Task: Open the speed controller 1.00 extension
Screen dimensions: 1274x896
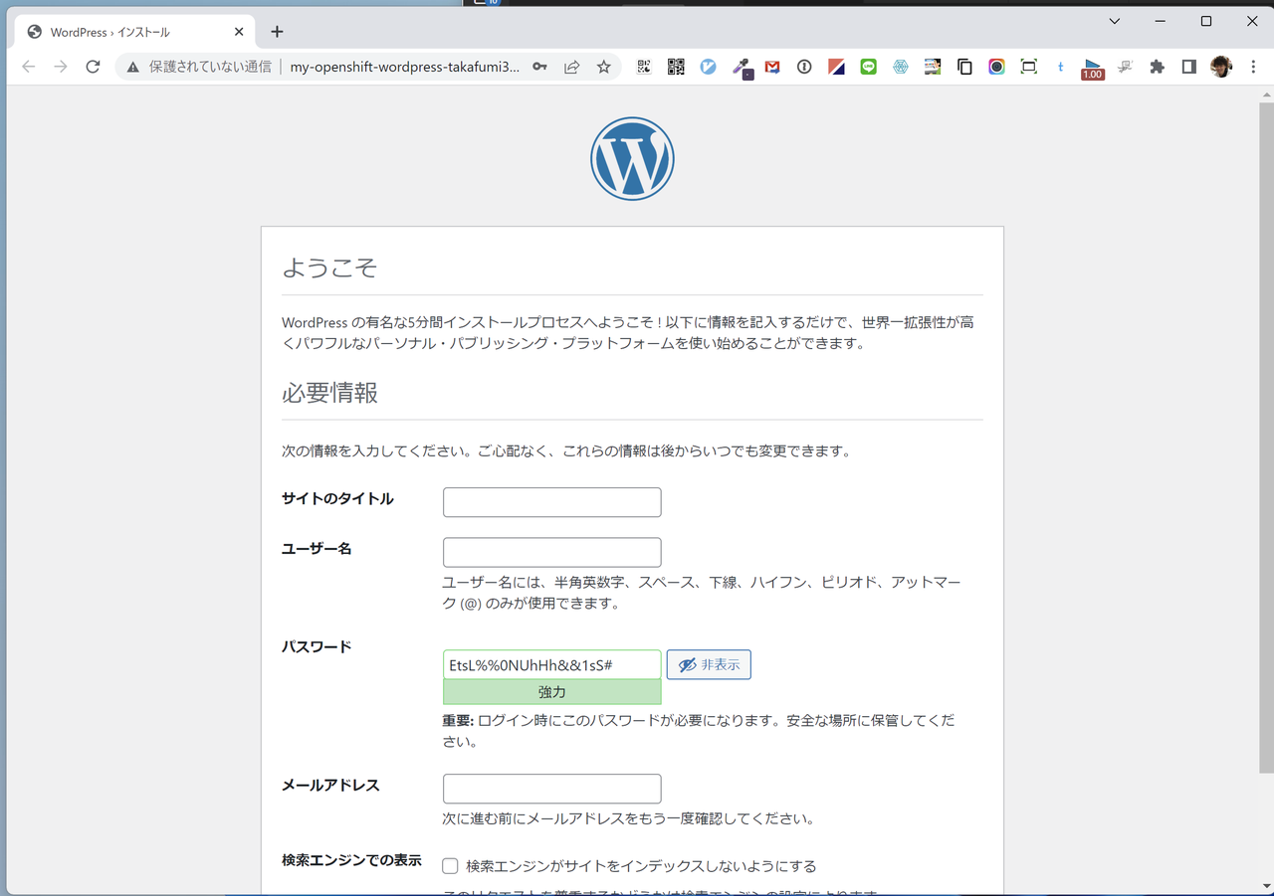Action: (1093, 68)
